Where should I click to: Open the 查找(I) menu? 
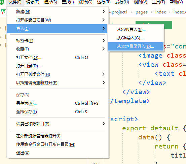tap(68, 2)
